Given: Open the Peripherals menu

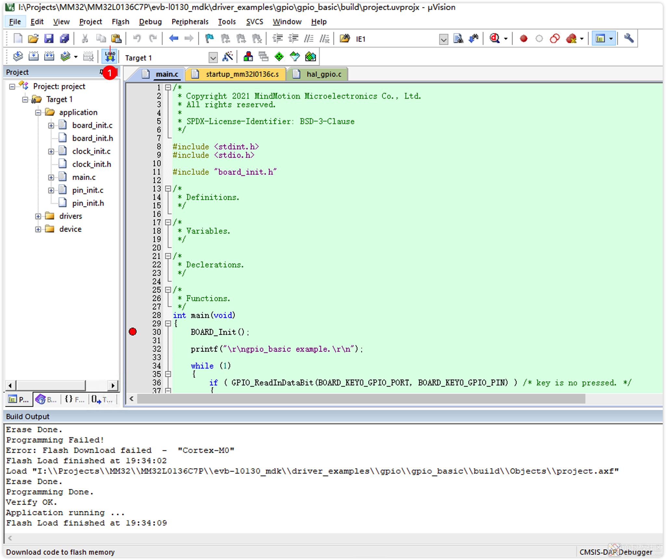Looking at the screenshot, I should click(x=190, y=22).
